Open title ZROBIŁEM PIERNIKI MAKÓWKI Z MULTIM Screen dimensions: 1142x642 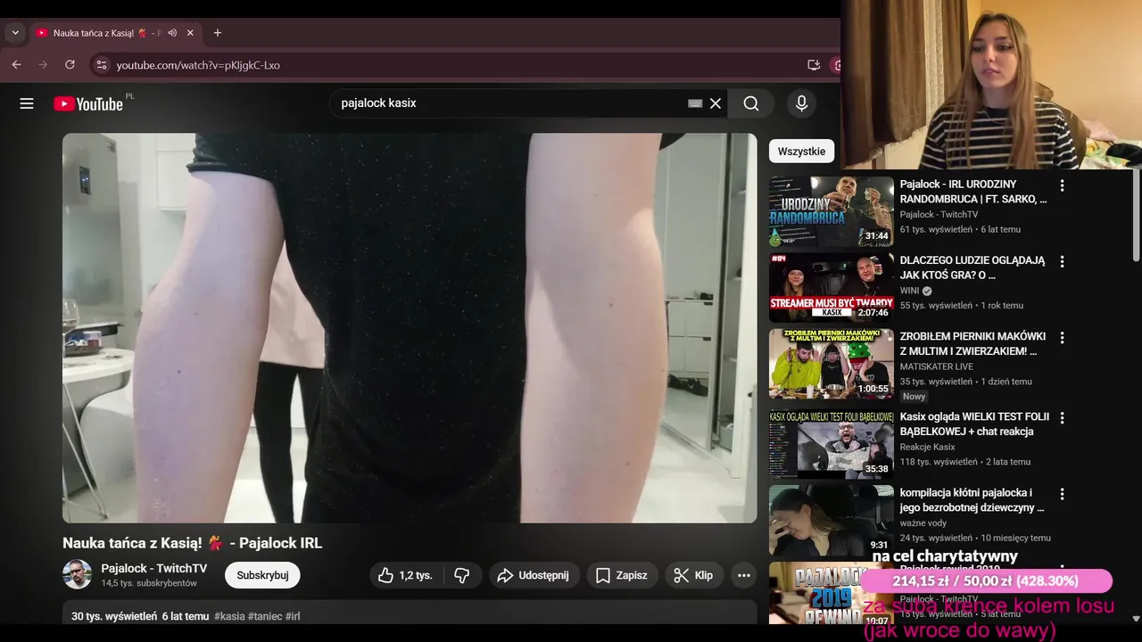coord(972,343)
